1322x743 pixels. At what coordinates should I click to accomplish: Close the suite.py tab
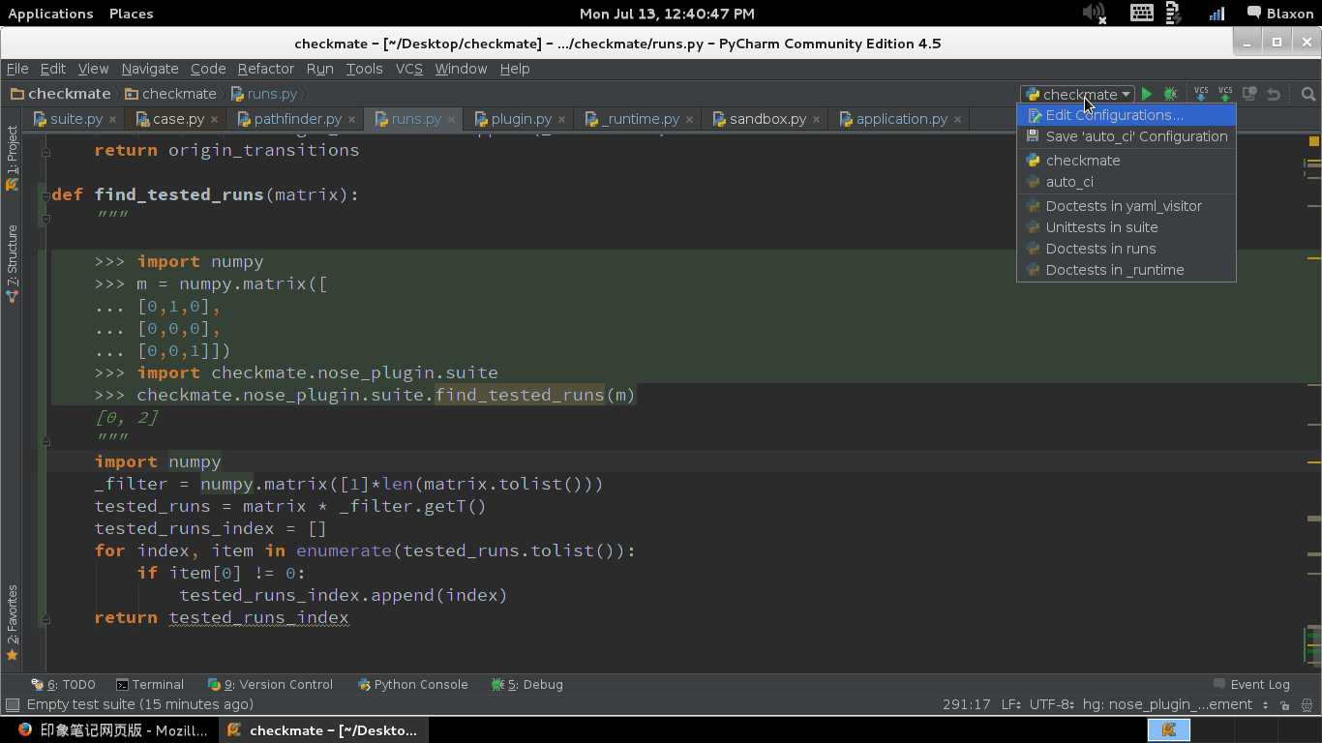(112, 119)
